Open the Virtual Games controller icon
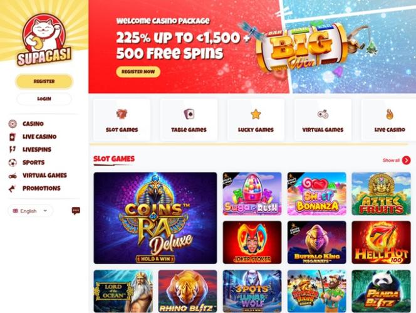416x313 pixels. (323, 114)
